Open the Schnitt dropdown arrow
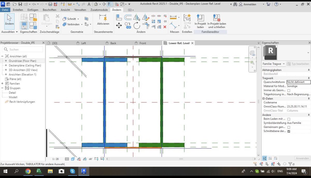The height and width of the screenshot is (178, 311). coord(78,19)
